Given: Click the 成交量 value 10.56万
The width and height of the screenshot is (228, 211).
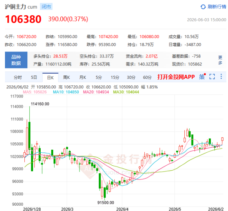Looking at the screenshot, I should (192, 37).
